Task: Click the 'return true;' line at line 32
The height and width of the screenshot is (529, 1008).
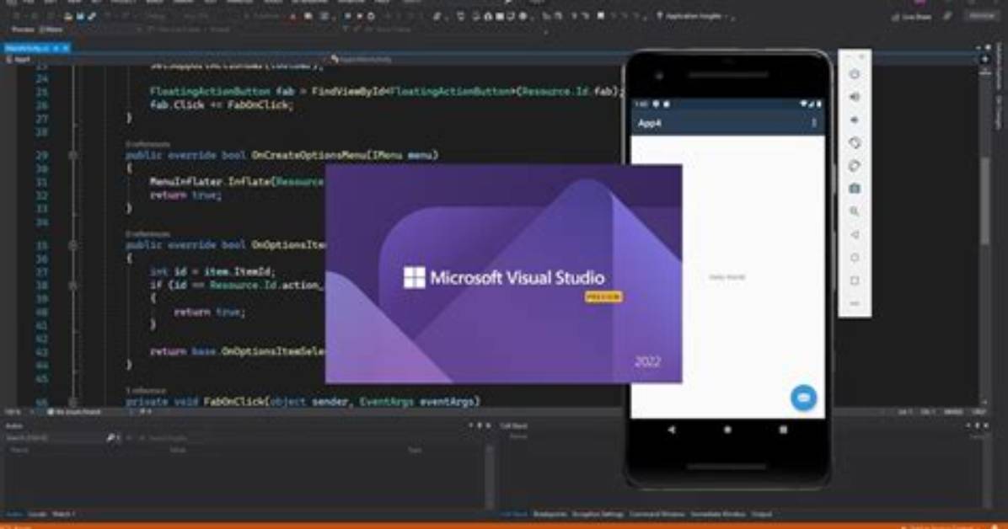Action: click(x=185, y=195)
